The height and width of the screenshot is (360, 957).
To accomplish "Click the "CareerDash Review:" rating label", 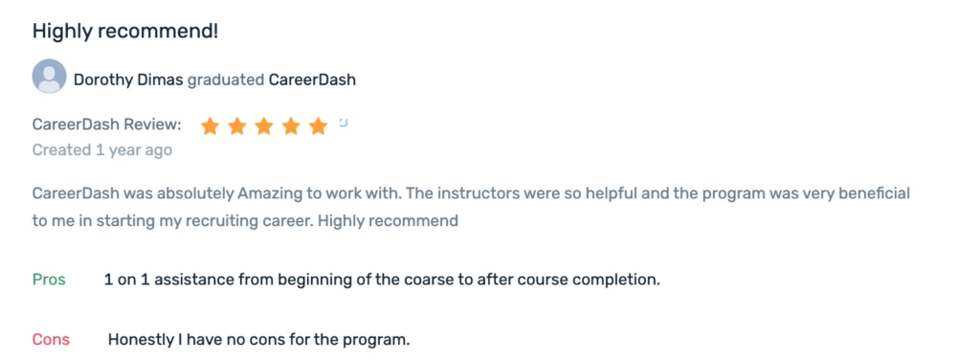I will (107, 124).
